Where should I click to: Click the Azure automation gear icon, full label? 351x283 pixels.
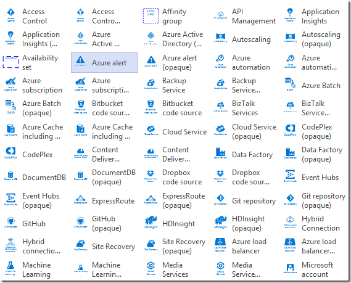click(220, 61)
